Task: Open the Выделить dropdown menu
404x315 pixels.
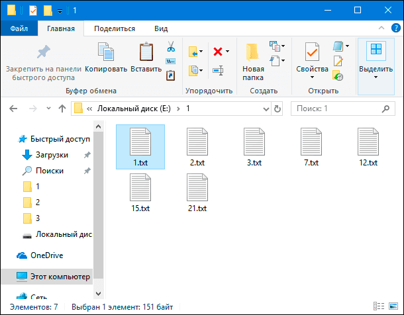Action: (x=376, y=66)
